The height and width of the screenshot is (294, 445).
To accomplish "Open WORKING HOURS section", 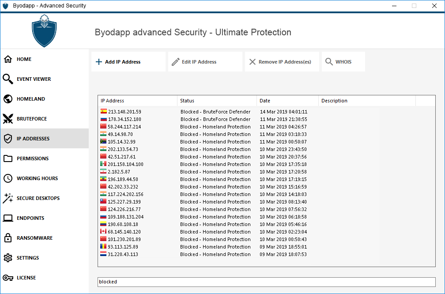I will click(45, 178).
